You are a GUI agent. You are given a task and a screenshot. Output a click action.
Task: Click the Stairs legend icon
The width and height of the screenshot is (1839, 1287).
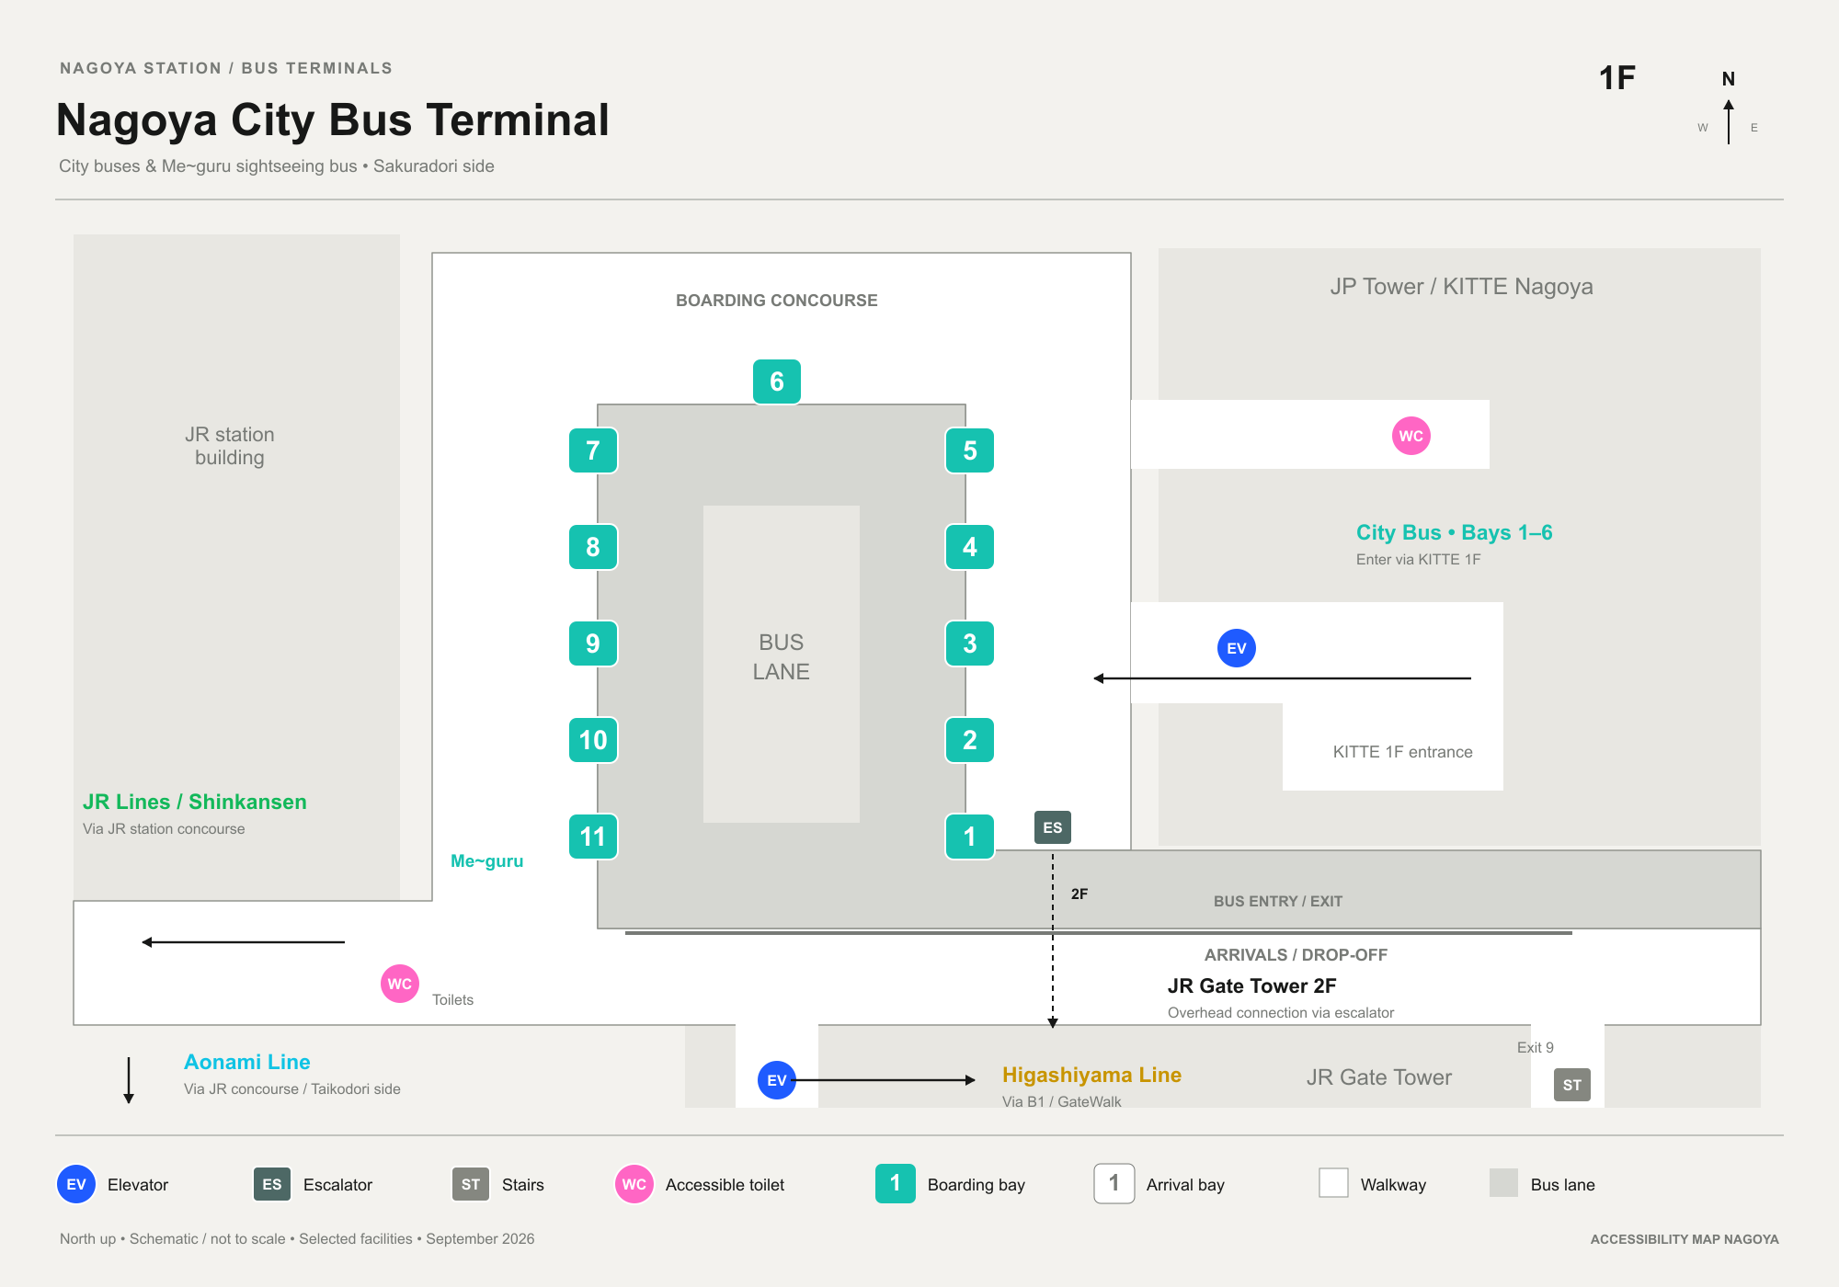471,1184
